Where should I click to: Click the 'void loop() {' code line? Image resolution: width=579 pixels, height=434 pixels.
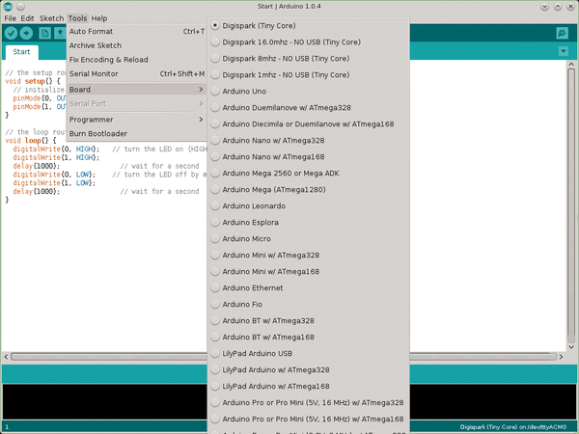pyautogui.click(x=31, y=141)
